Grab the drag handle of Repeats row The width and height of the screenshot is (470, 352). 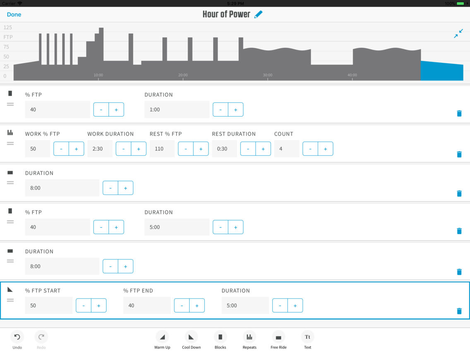click(10, 143)
